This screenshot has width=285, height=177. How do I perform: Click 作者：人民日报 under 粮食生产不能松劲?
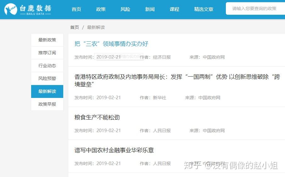click(x=155, y=131)
